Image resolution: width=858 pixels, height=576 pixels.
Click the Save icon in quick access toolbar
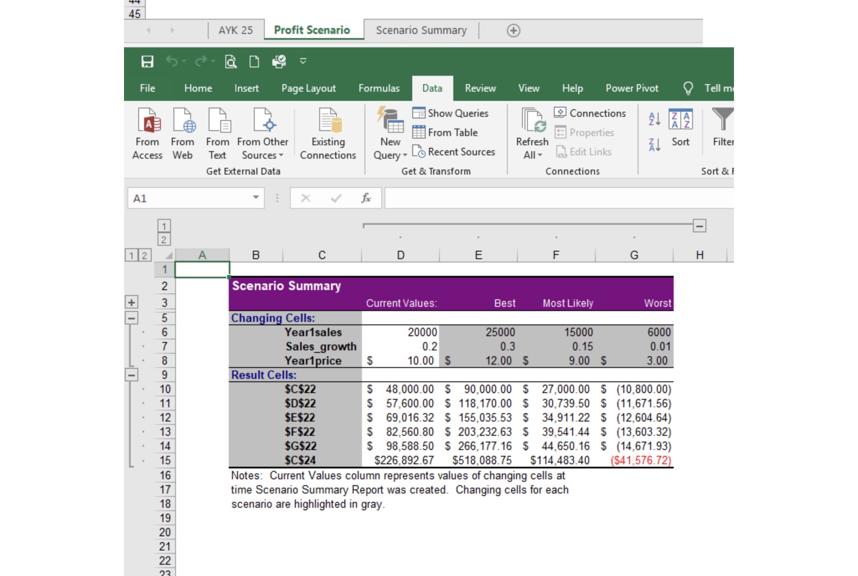147,62
